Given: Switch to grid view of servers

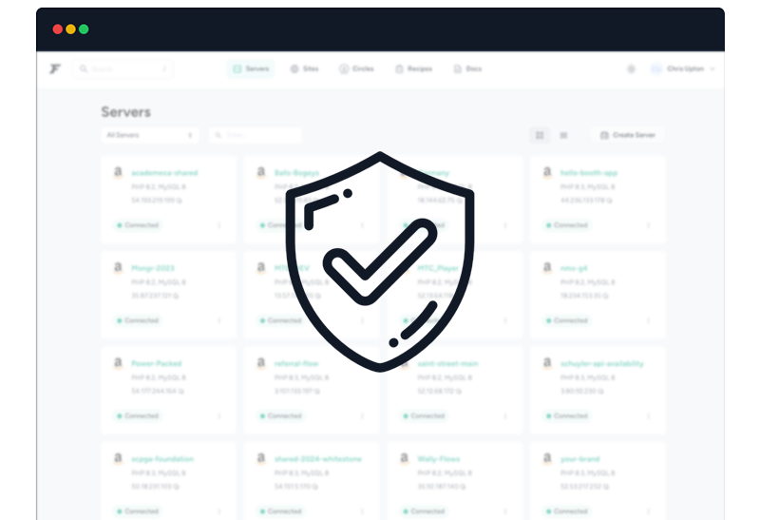Looking at the screenshot, I should [x=540, y=136].
